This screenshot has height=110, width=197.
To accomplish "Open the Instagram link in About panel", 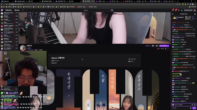I will 132,59.
